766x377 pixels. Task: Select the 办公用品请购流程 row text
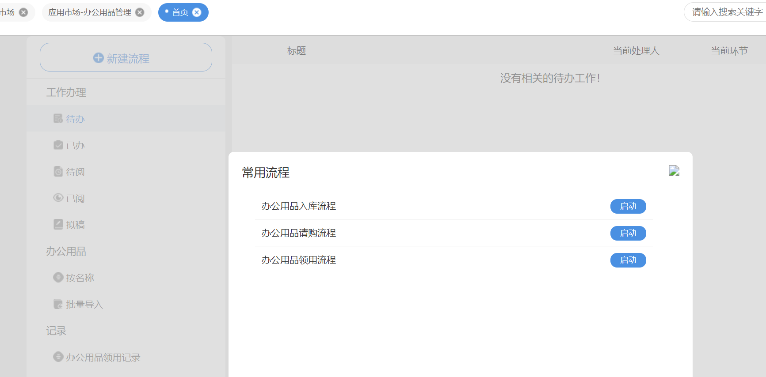pos(299,233)
